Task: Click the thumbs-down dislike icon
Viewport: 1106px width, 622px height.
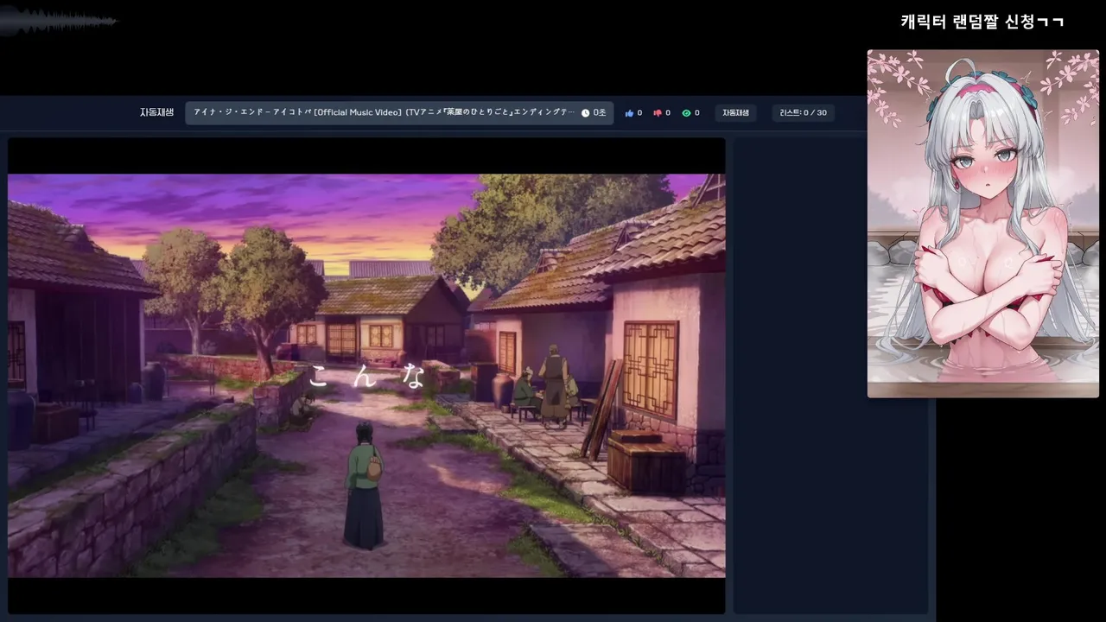Action: point(658,113)
